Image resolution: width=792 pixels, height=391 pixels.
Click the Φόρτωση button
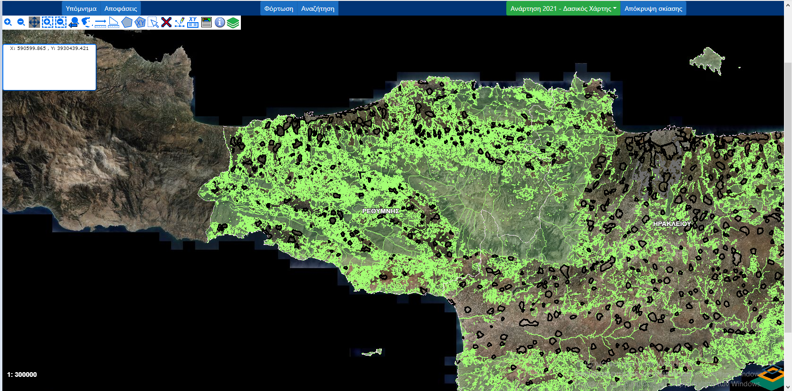coord(279,8)
